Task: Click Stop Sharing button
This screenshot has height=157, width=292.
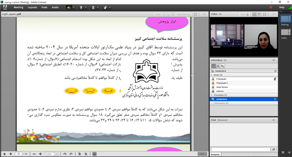Action: [x=183, y=14]
